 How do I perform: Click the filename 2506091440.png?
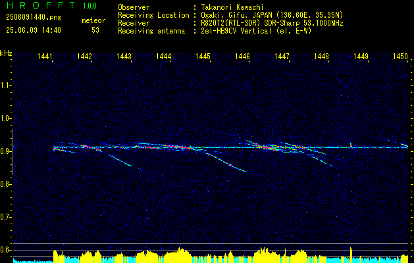[34, 18]
